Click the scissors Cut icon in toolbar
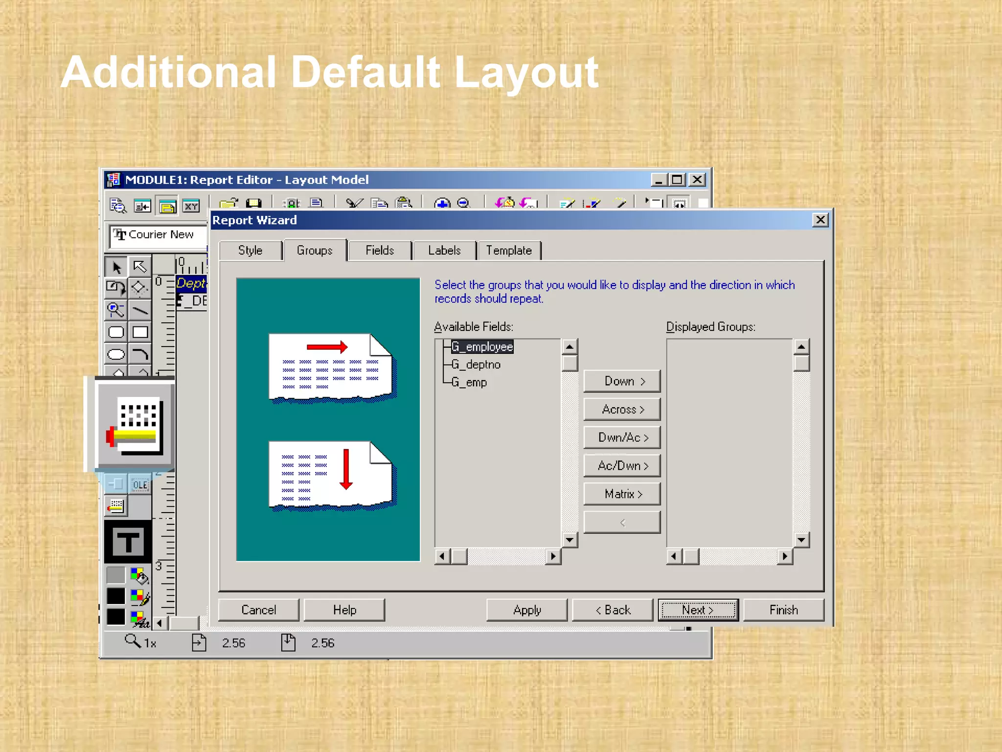The height and width of the screenshot is (752, 1002). [x=354, y=203]
